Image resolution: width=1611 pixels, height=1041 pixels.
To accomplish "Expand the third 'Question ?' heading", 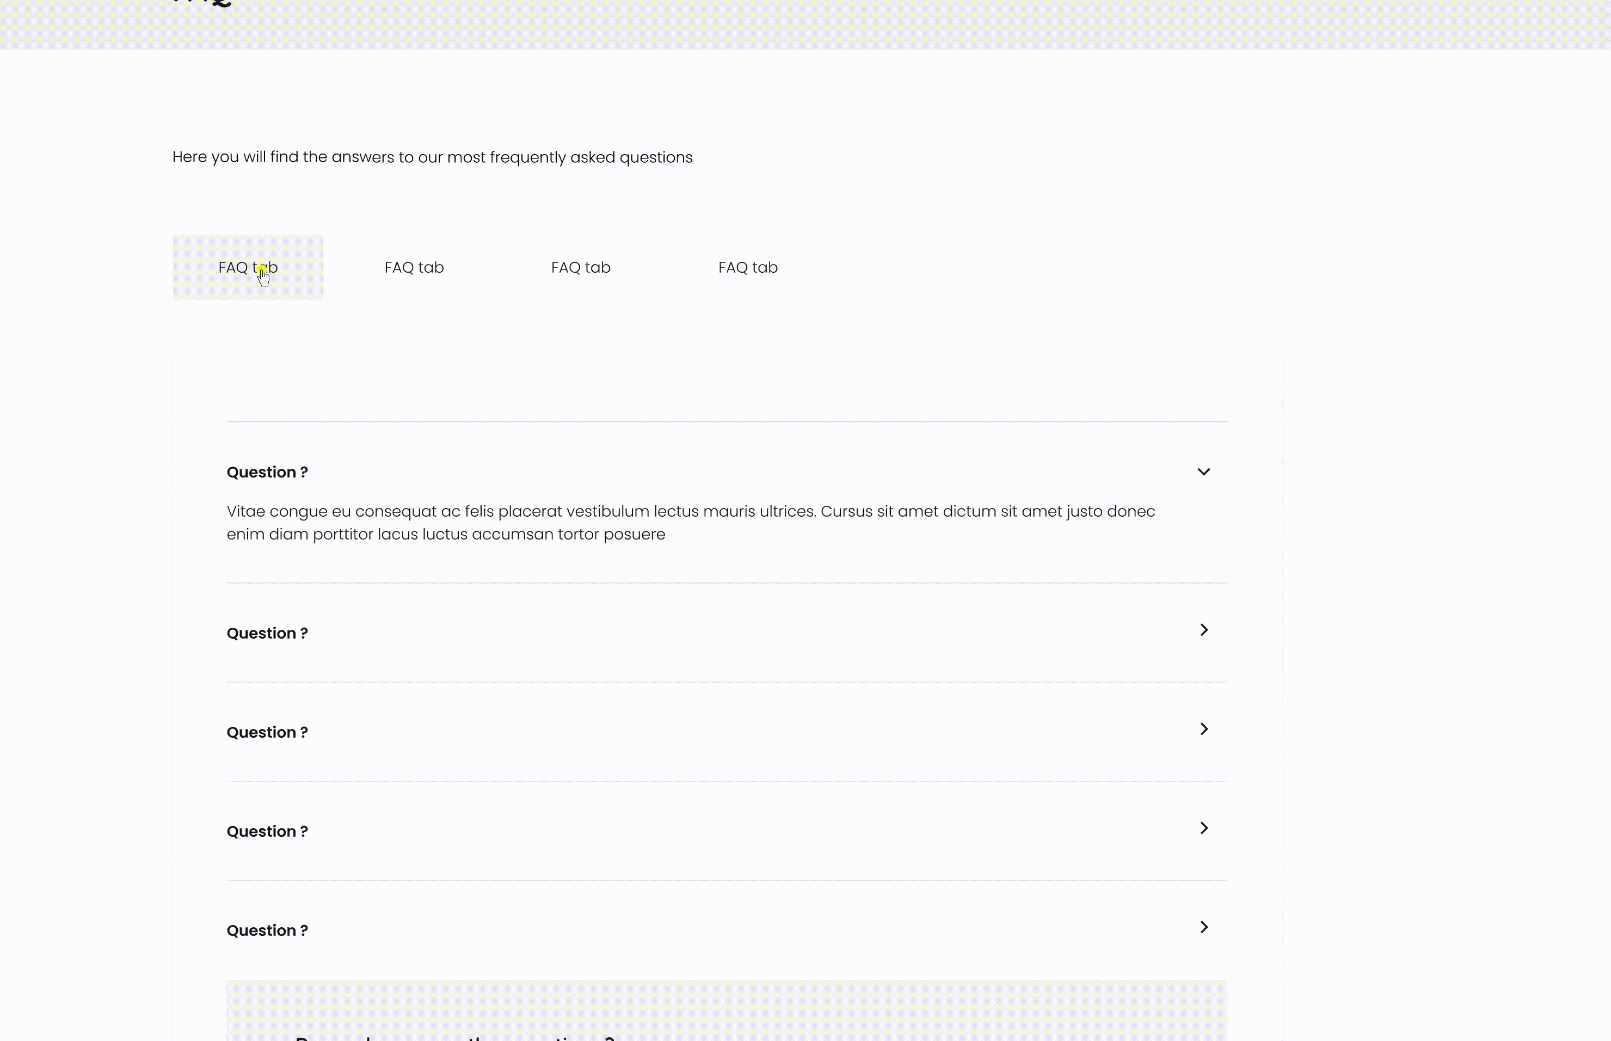I will [267, 733].
